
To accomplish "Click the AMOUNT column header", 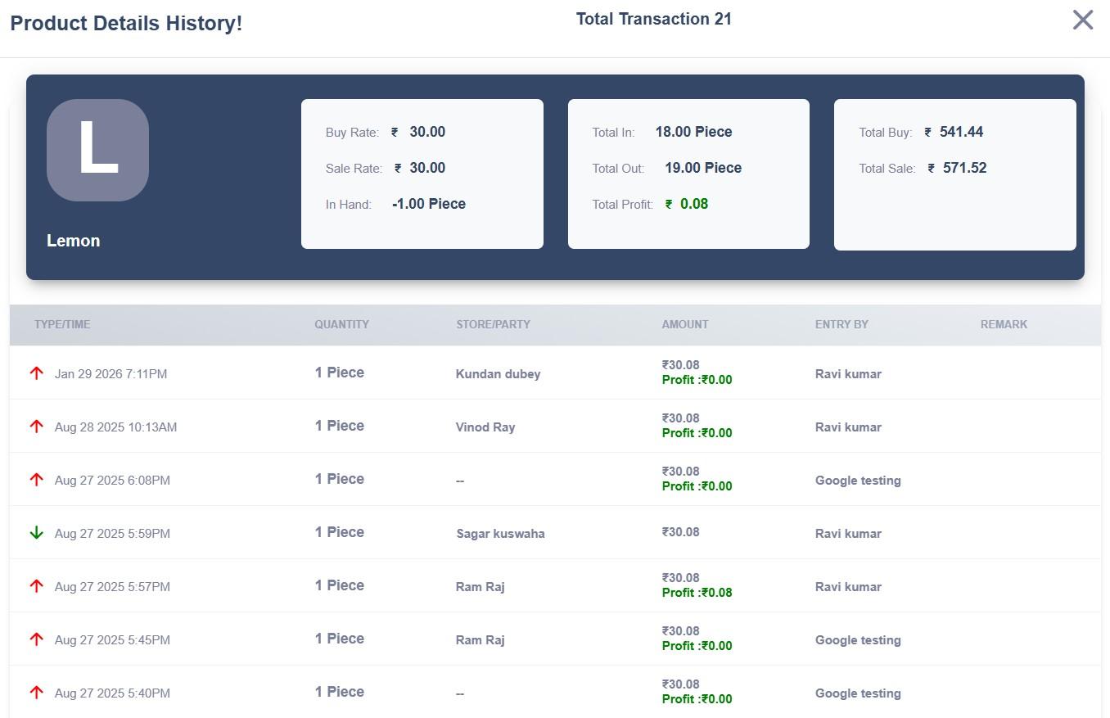I will [684, 324].
